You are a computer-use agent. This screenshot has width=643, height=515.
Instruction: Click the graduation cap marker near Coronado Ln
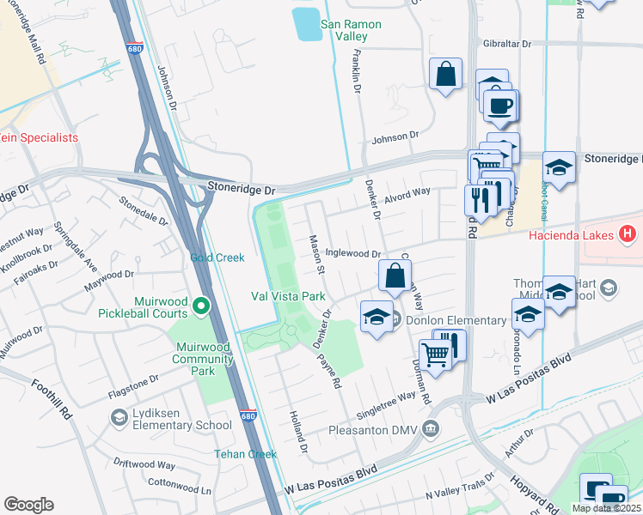click(x=528, y=316)
